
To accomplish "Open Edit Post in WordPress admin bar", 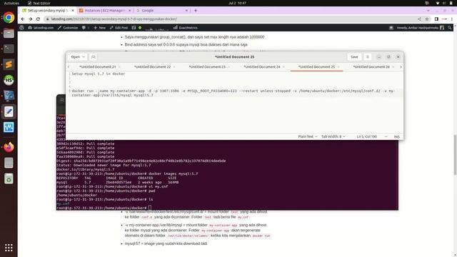I will (119, 28).
